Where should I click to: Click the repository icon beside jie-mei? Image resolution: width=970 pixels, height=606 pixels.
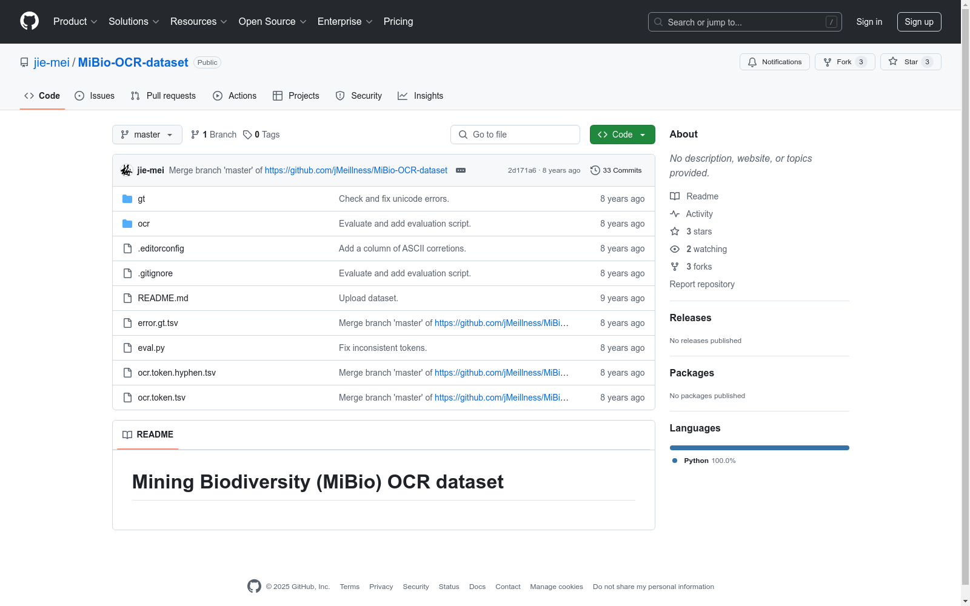[x=24, y=62]
